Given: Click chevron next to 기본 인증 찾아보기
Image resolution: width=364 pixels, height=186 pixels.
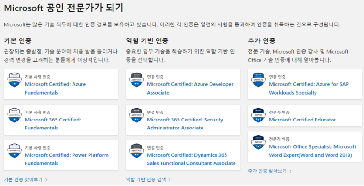Looking at the screenshot, I should click(x=46, y=180).
